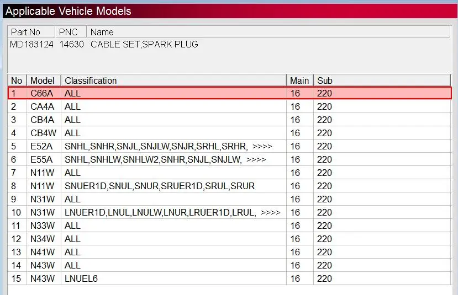Click row number 3
The image size is (458, 295).
(13, 120)
